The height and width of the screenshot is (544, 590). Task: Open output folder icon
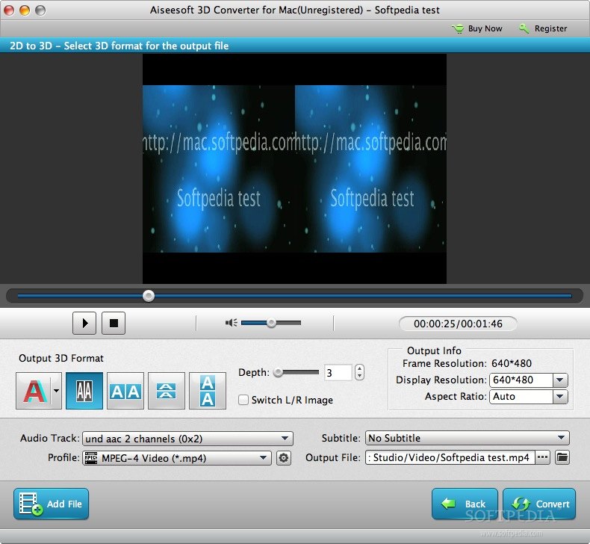562,457
